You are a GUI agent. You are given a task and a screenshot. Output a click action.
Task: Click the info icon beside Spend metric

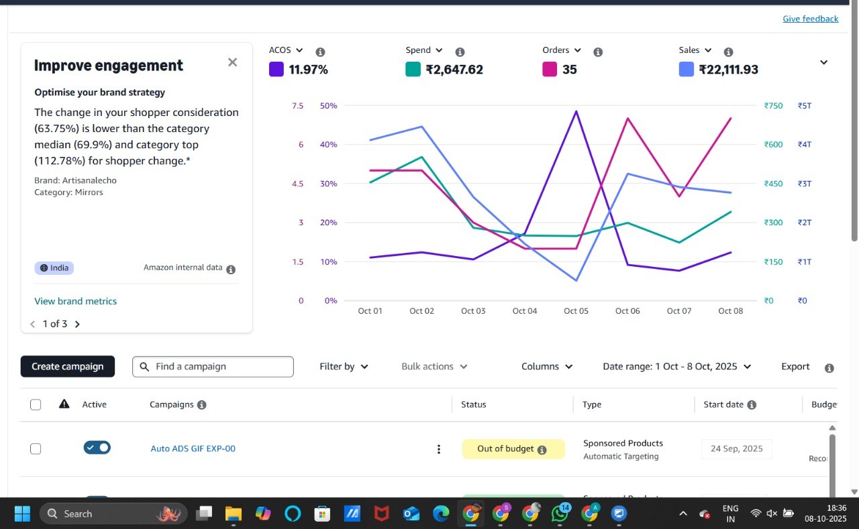(x=460, y=52)
